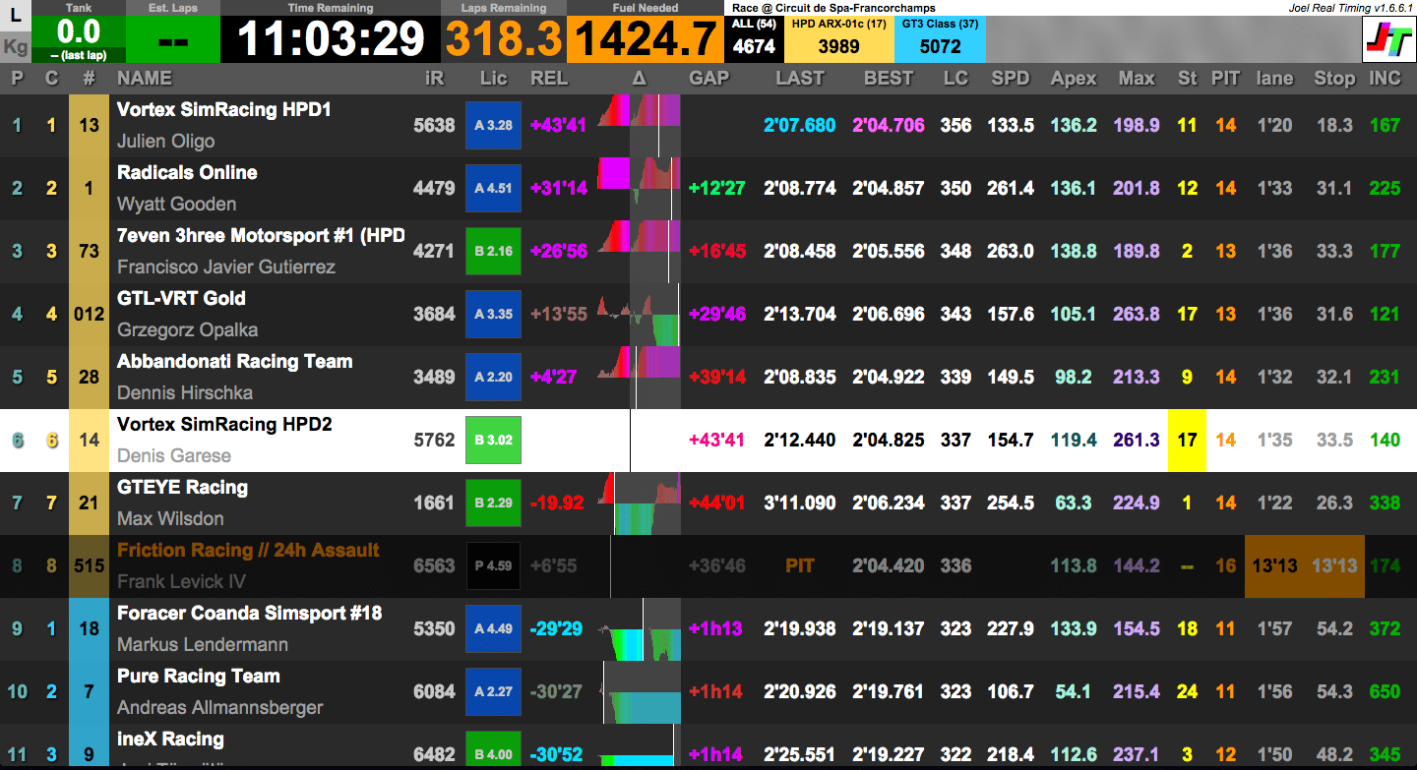The height and width of the screenshot is (770, 1417).
Task: Sort by the BEST lap column header
Action: [889, 79]
